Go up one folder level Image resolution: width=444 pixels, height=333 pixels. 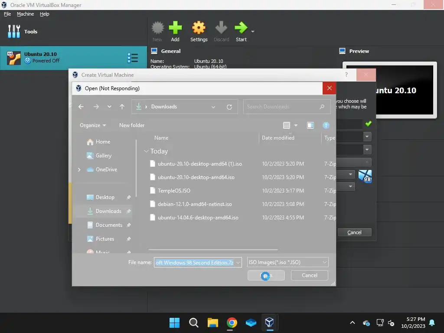tap(122, 107)
